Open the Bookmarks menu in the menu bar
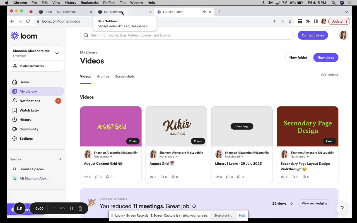This screenshot has width=357, height=223. pos(90,3)
